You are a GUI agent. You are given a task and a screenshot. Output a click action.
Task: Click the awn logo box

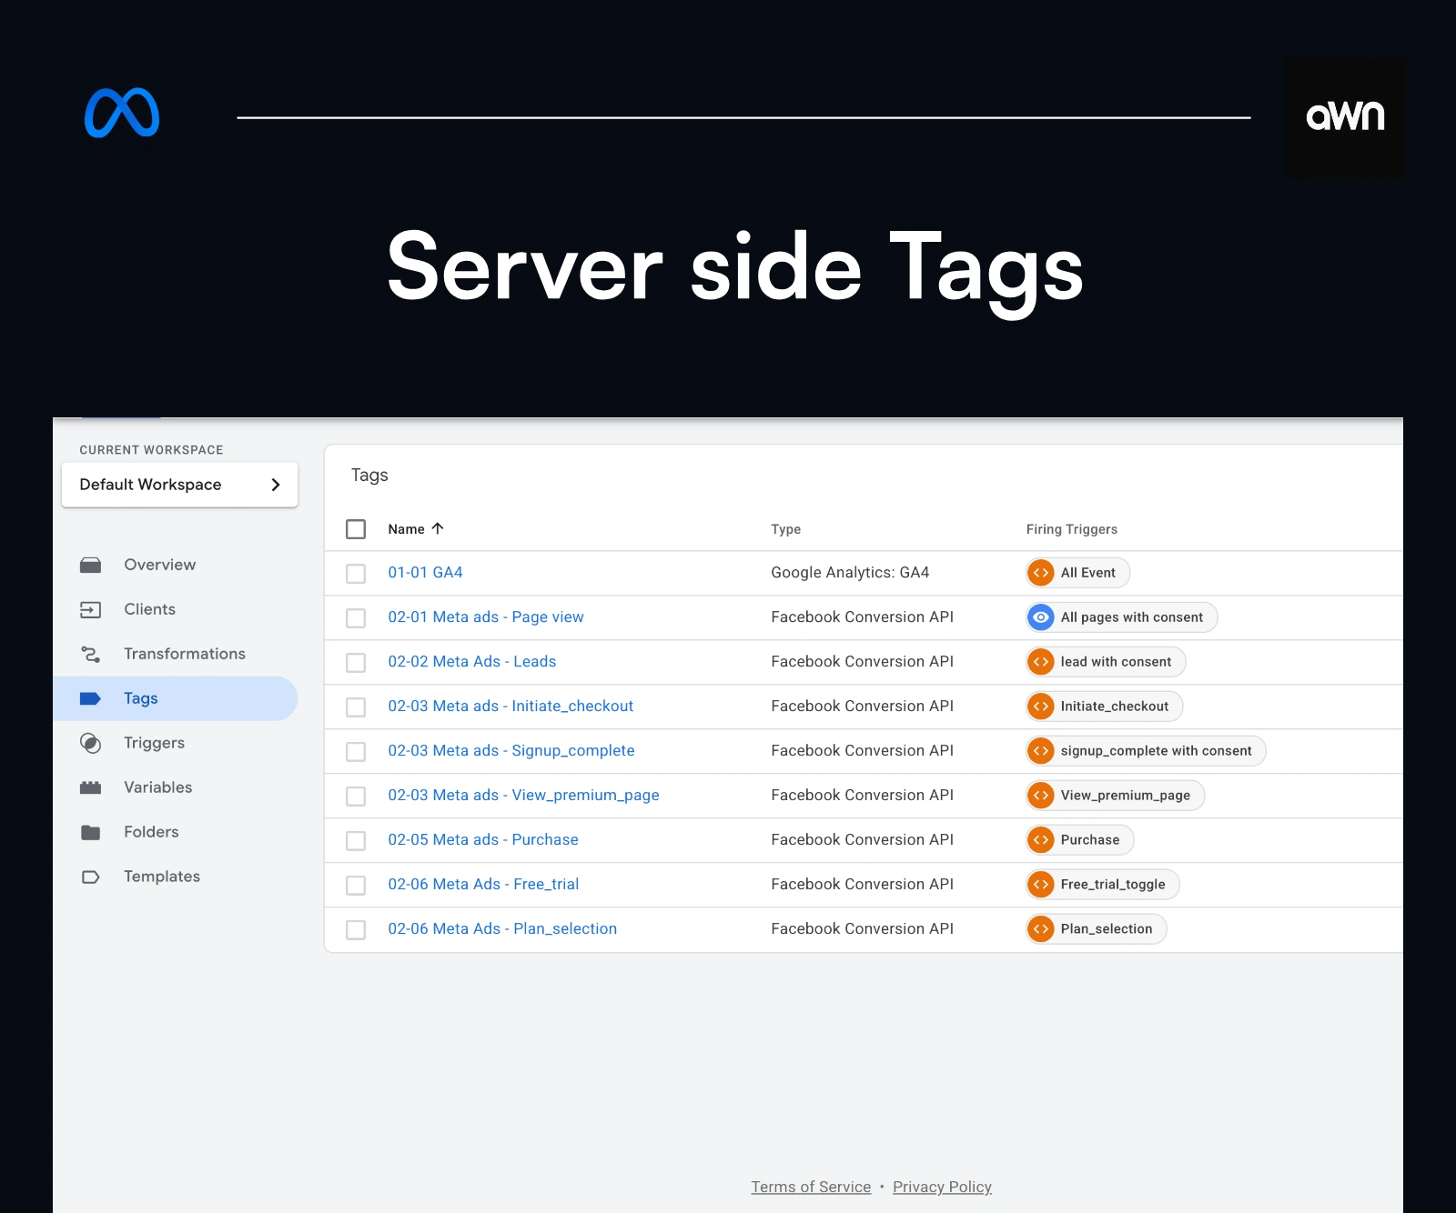(x=1345, y=117)
